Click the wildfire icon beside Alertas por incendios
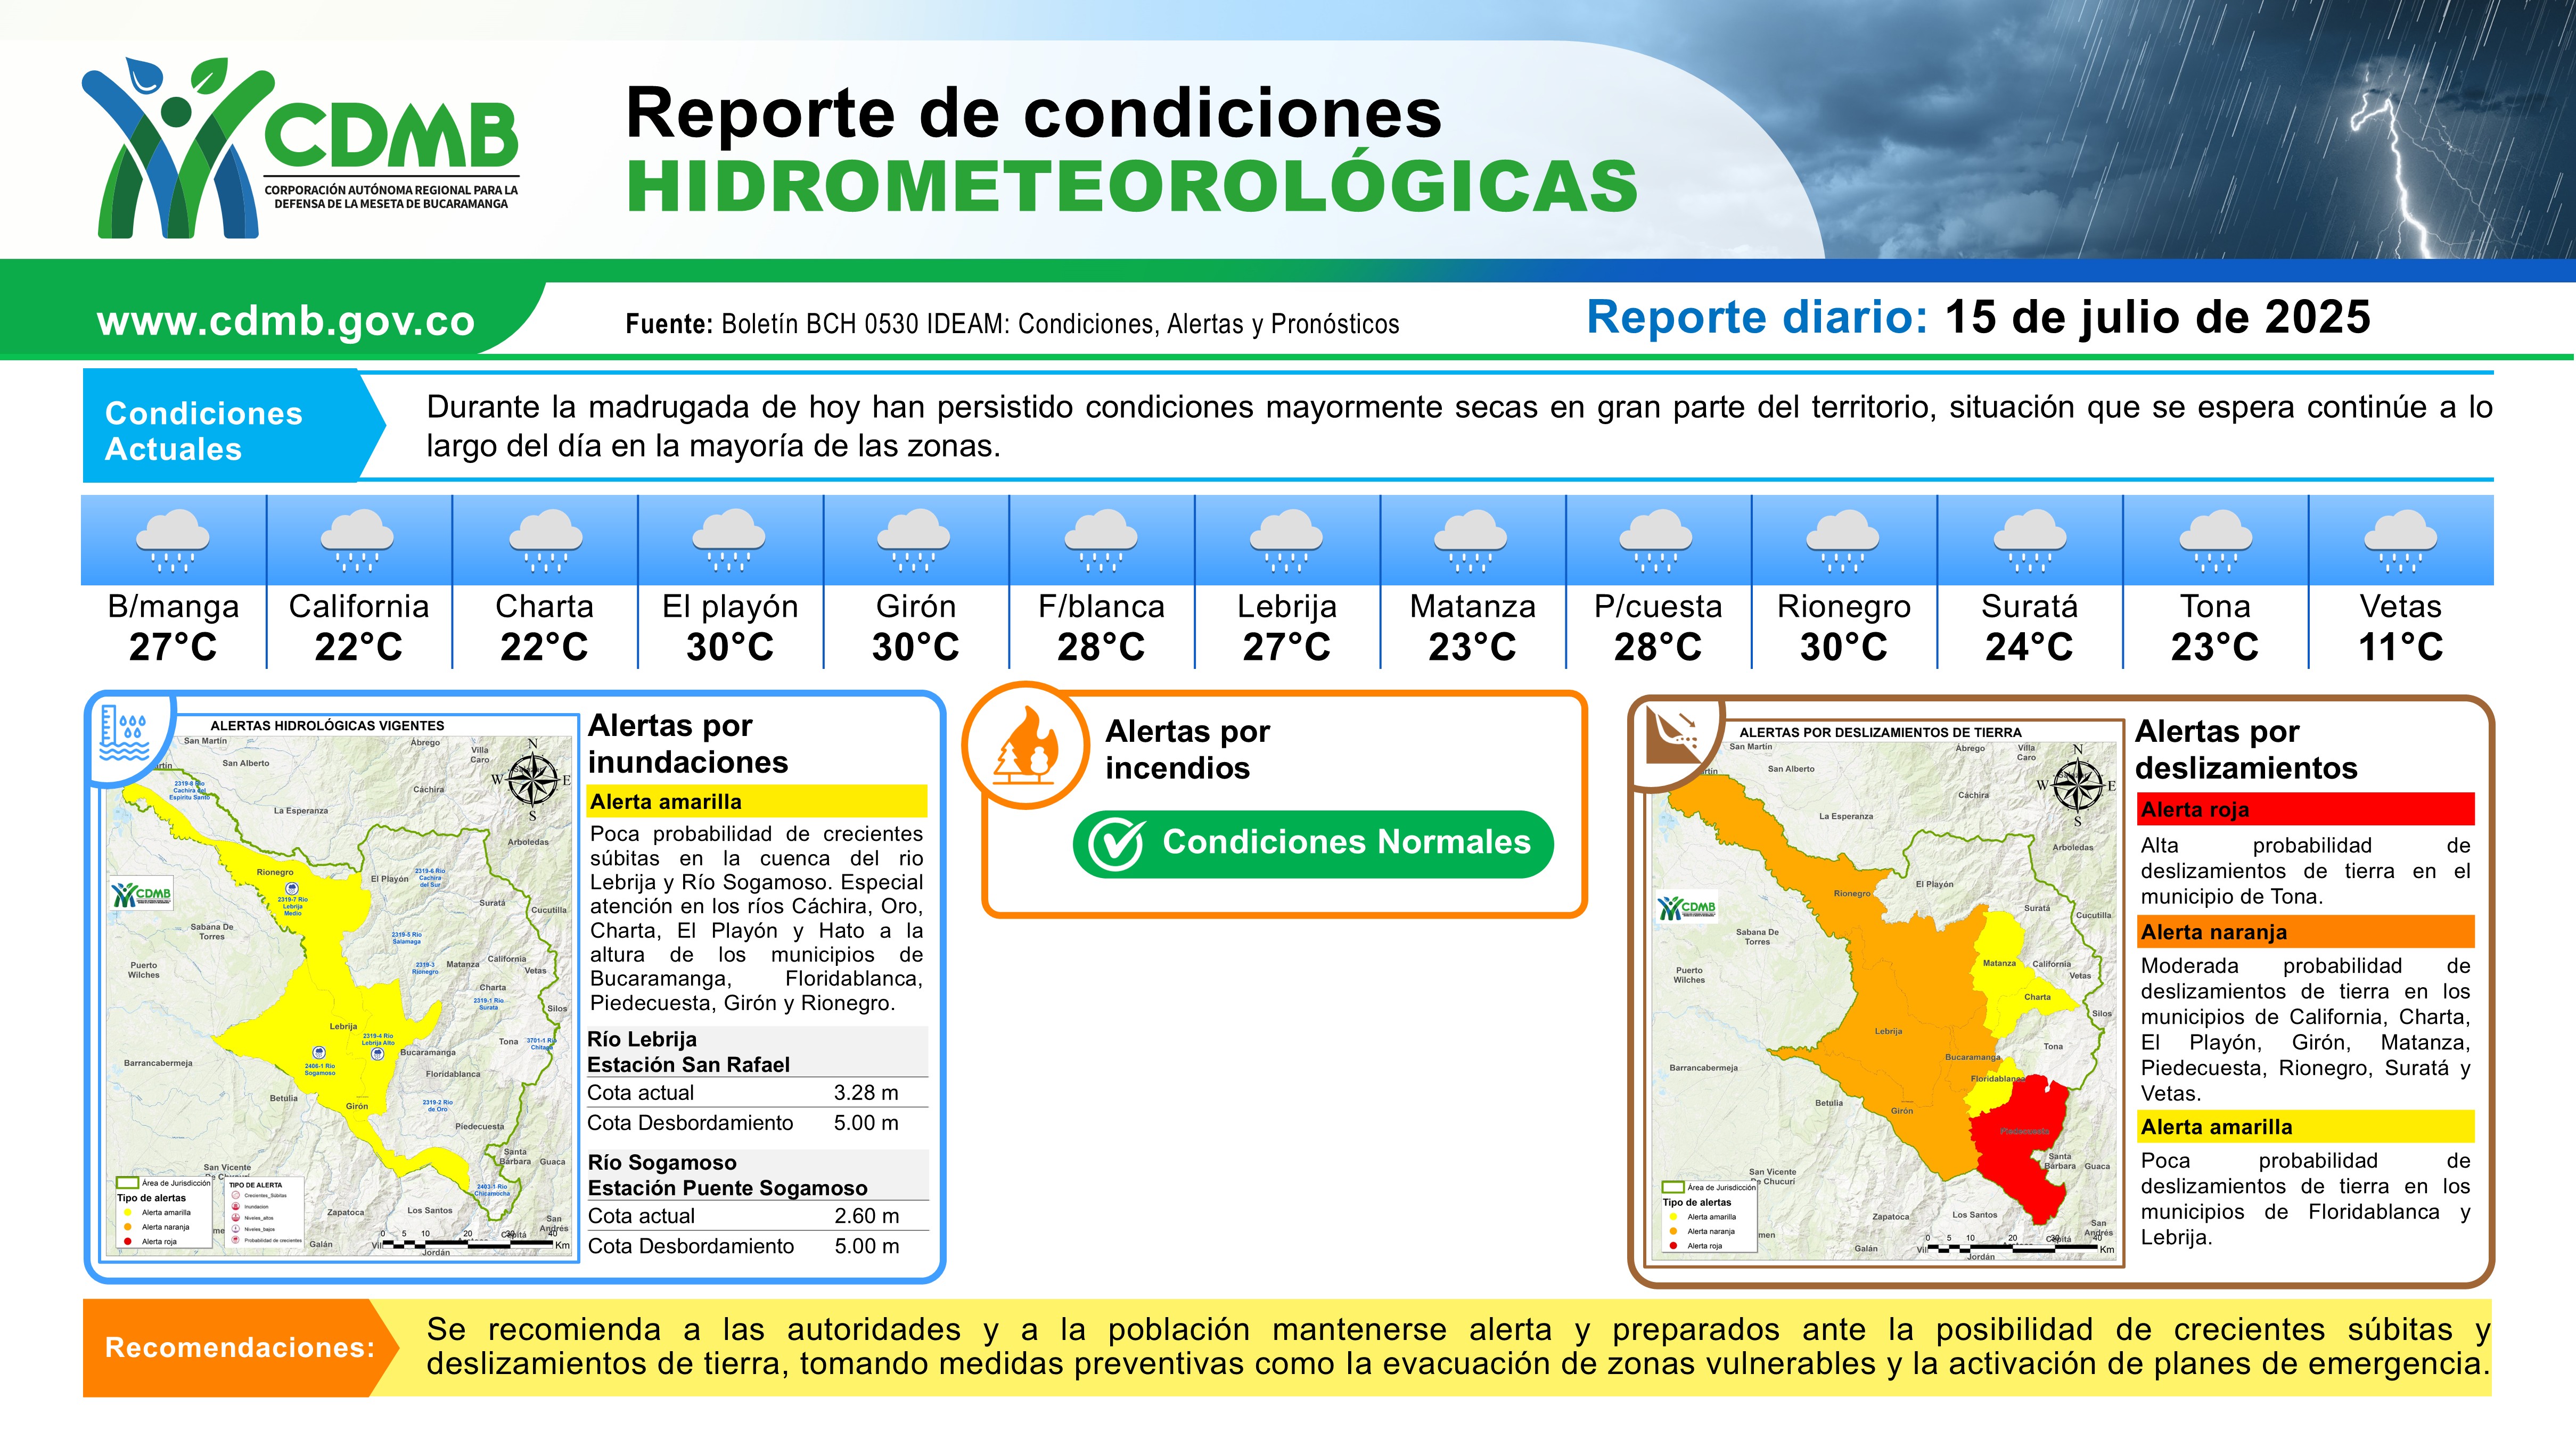 (x=1026, y=747)
